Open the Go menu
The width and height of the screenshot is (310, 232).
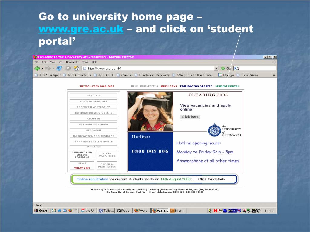click(61, 62)
